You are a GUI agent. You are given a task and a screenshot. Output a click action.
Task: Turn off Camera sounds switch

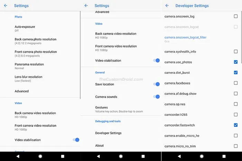point(157,97)
